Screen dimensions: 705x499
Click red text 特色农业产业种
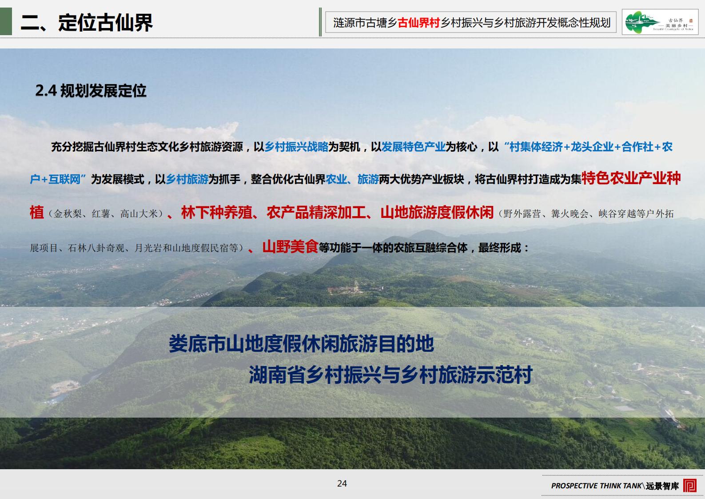pyautogui.click(x=631, y=178)
